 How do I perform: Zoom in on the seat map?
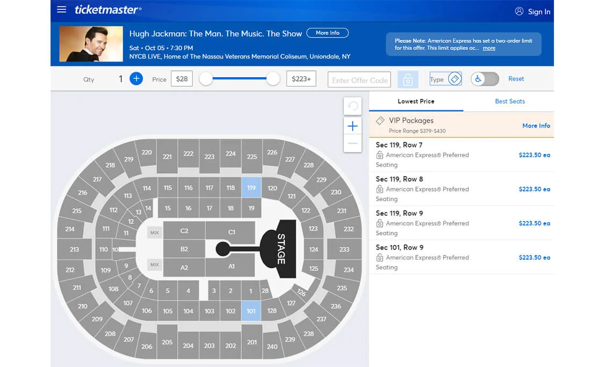tap(352, 126)
